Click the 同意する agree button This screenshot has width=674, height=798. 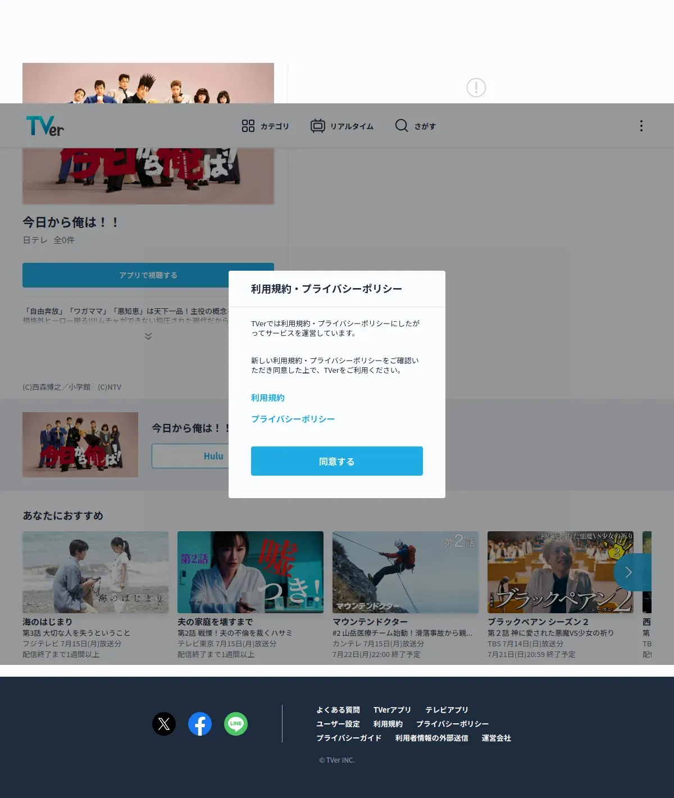click(337, 461)
